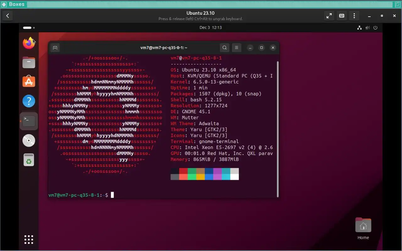The width and height of the screenshot is (402, 251).
Task: Open Trash from the dock
Action: pyautogui.click(x=29, y=160)
